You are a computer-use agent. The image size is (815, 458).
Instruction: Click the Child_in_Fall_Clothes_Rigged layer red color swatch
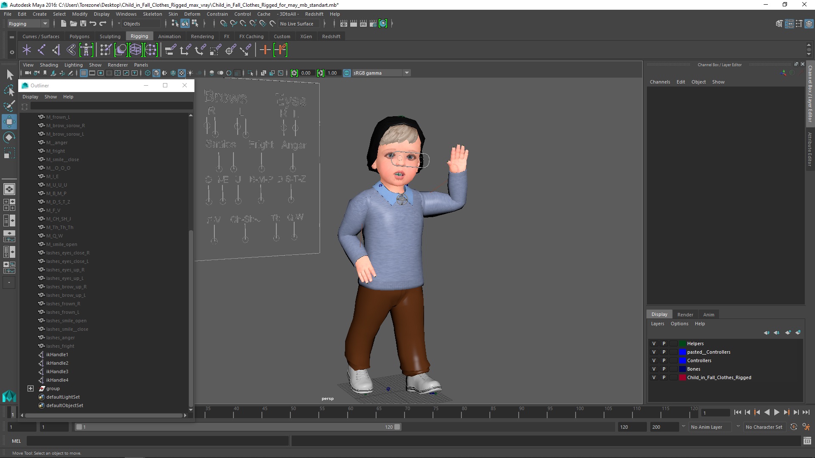682,377
